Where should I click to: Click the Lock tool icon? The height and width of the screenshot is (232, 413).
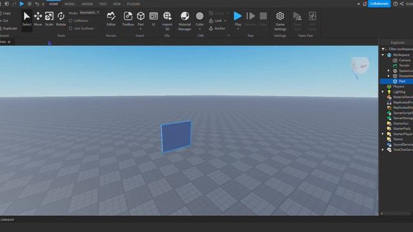[x=211, y=21]
